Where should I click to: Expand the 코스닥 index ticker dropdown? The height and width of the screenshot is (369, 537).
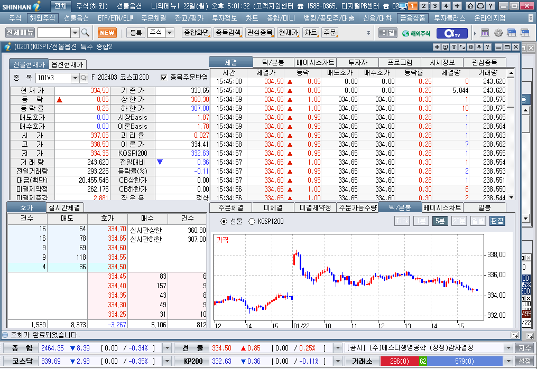point(167,361)
